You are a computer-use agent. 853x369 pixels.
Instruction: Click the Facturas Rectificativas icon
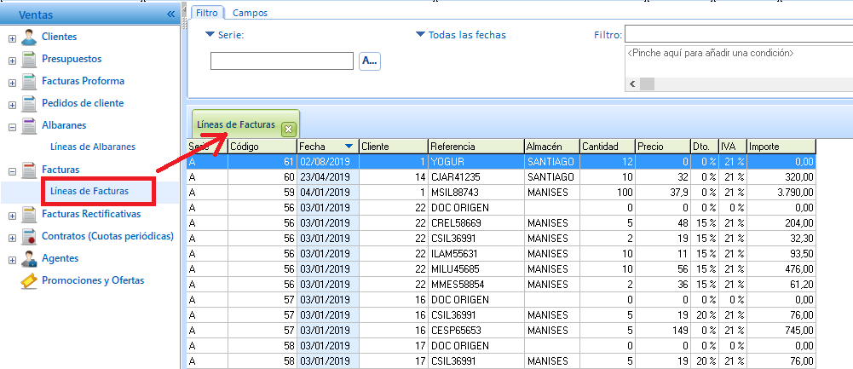29,214
